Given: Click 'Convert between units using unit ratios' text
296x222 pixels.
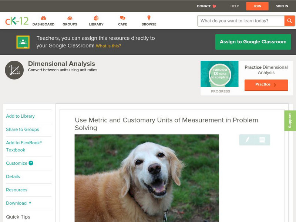Looking at the screenshot, I should (63, 70).
